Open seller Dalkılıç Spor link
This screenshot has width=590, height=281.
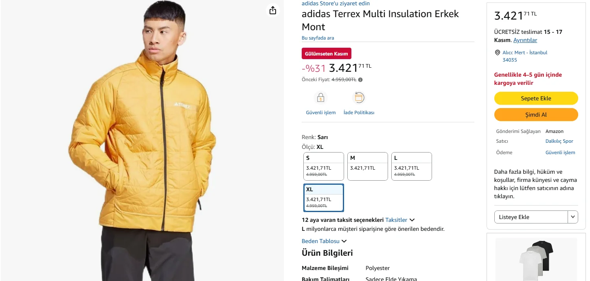coord(559,141)
